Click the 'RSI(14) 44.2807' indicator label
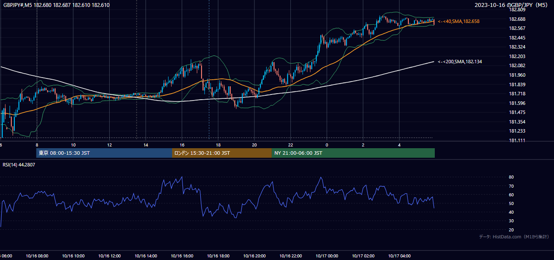Screen dimensions: 554x260 pos(19,165)
